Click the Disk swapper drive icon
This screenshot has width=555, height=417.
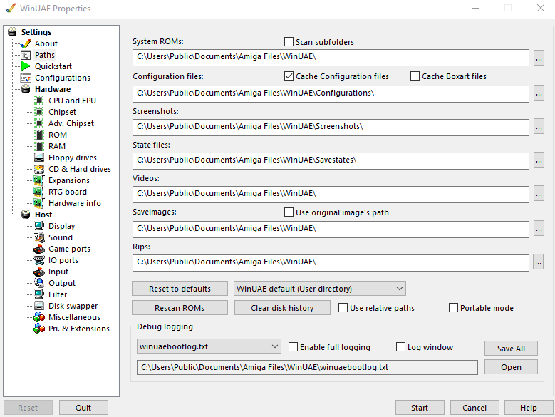39,306
